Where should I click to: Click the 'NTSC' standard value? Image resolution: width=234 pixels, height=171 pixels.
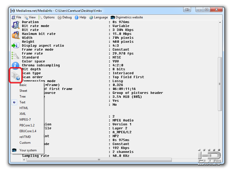coord(117,57)
